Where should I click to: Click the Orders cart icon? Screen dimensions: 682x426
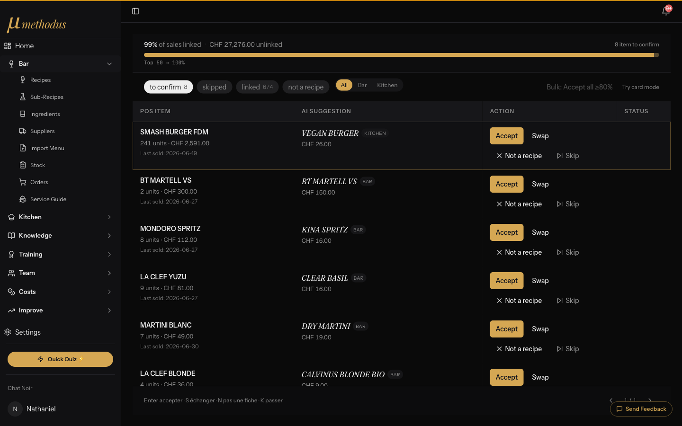point(23,182)
